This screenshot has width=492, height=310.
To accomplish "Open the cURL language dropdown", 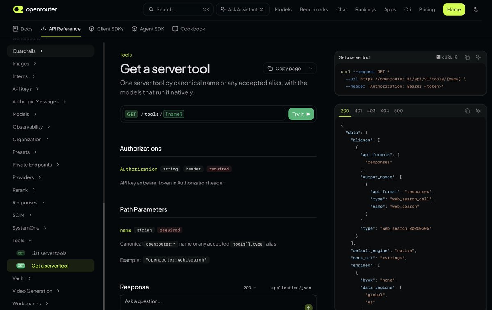I will [x=447, y=57].
